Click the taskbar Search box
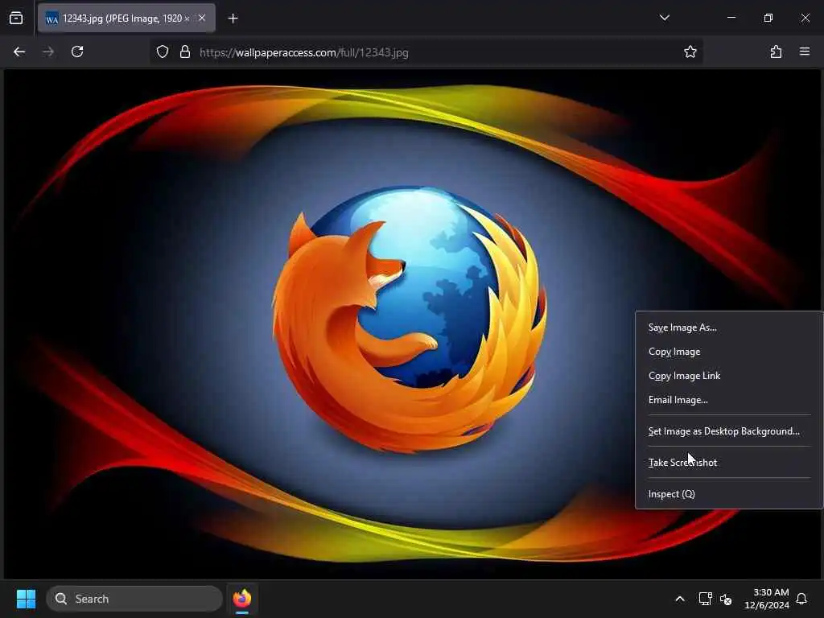Screen dimensions: 824x618 point(134,599)
